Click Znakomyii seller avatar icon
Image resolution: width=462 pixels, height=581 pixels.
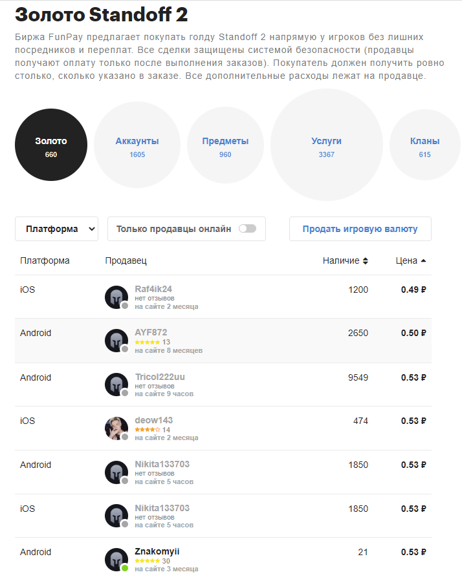coord(116,560)
